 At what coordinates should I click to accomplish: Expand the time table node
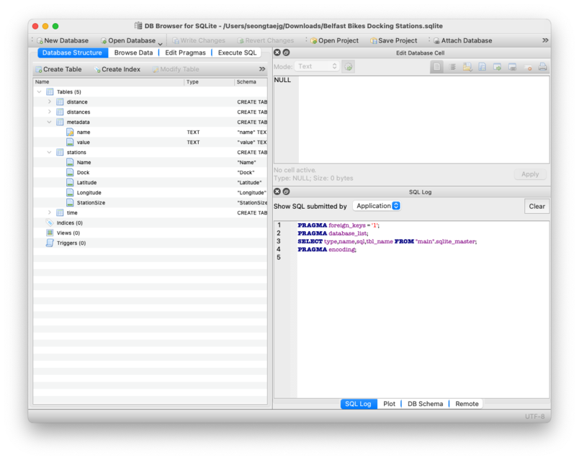click(49, 212)
